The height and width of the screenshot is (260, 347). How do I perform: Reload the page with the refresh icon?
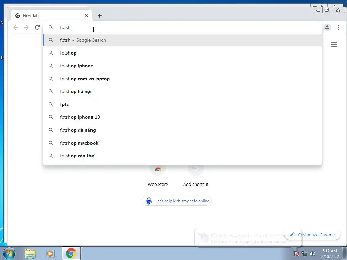click(37, 27)
